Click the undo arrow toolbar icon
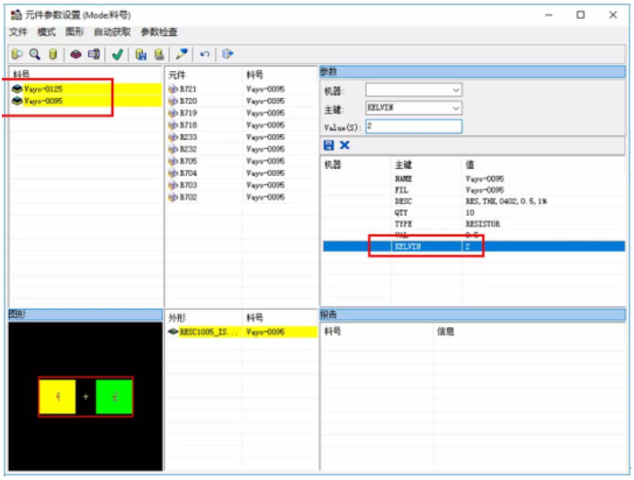The image size is (634, 480). [205, 54]
